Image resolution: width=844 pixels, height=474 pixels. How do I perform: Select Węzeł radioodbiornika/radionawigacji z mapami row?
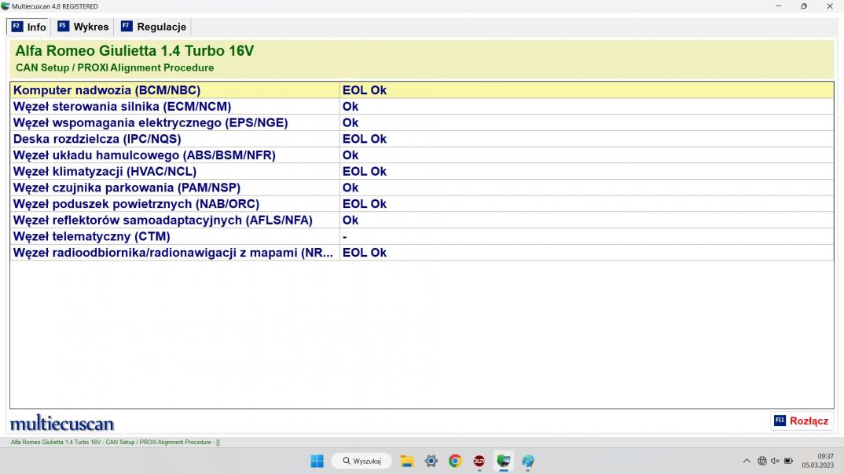(422, 253)
